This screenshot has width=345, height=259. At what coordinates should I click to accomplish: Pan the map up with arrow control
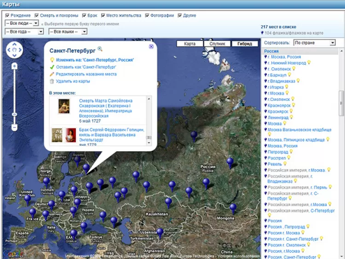[x=14, y=44]
